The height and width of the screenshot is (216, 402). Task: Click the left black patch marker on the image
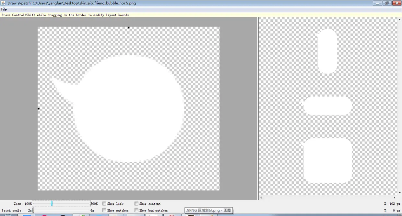pyautogui.click(x=38, y=108)
